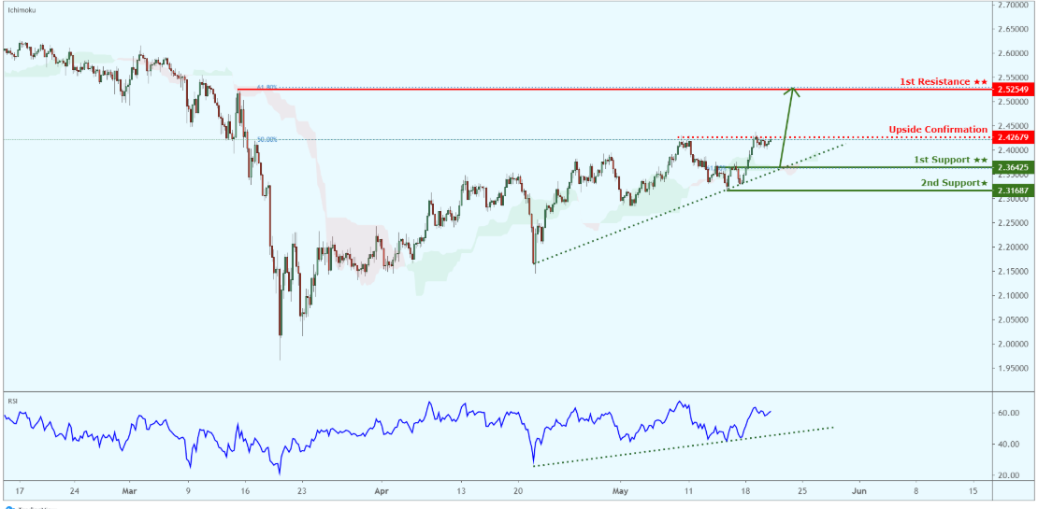The width and height of the screenshot is (1038, 509).
Task: Click the 8 date label
Action: click(916, 492)
